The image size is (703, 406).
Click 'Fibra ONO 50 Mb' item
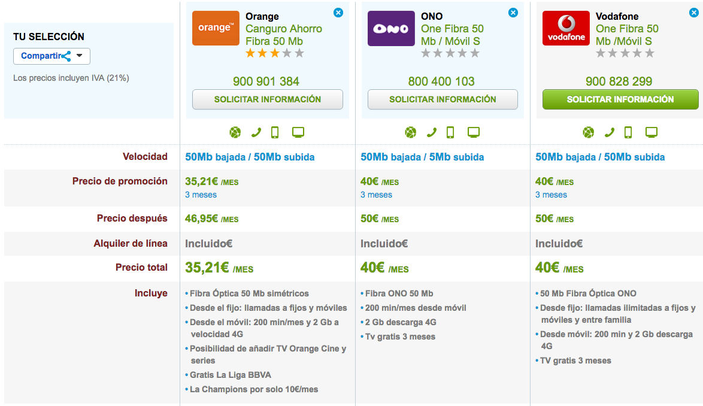pyautogui.click(x=399, y=293)
